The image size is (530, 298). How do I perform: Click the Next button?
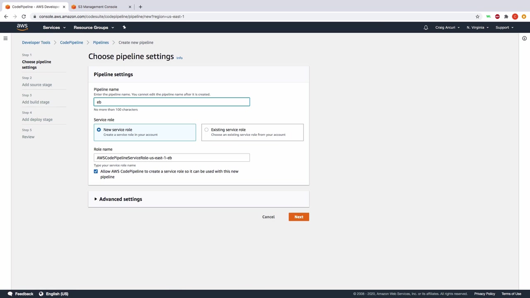pyautogui.click(x=299, y=217)
